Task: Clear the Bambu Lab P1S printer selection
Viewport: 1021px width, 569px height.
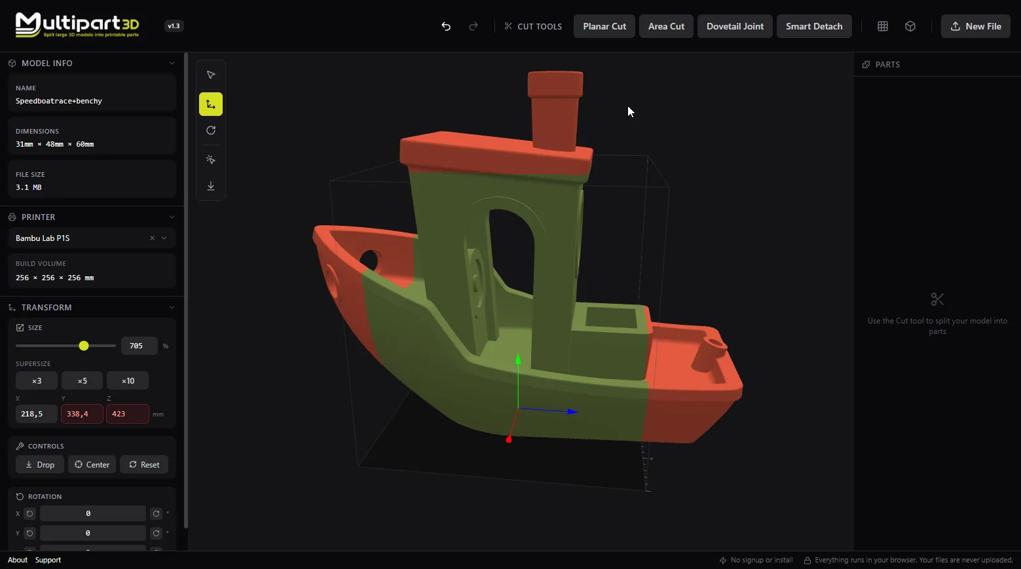Action: tap(152, 238)
